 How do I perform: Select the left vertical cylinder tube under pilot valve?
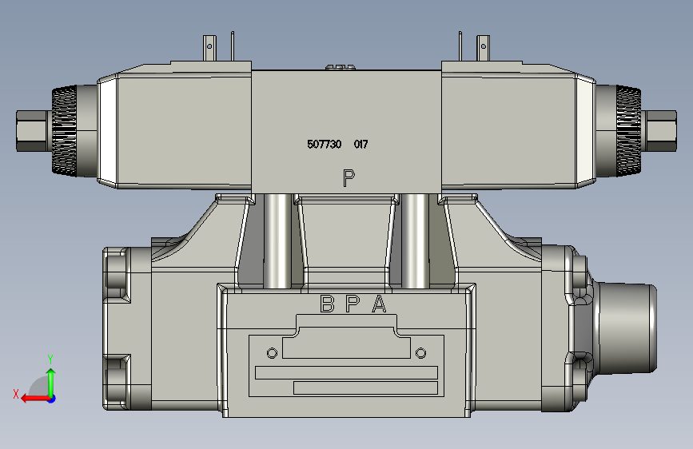(277, 240)
